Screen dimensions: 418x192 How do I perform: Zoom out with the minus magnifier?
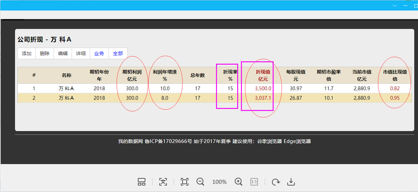pos(200,182)
